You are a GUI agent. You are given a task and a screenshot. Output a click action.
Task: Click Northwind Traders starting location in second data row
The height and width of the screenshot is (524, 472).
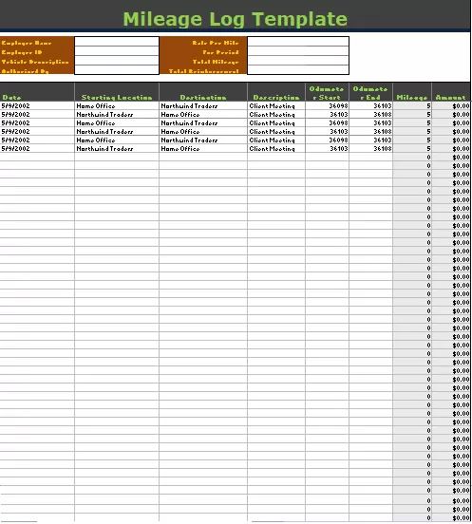[104, 115]
